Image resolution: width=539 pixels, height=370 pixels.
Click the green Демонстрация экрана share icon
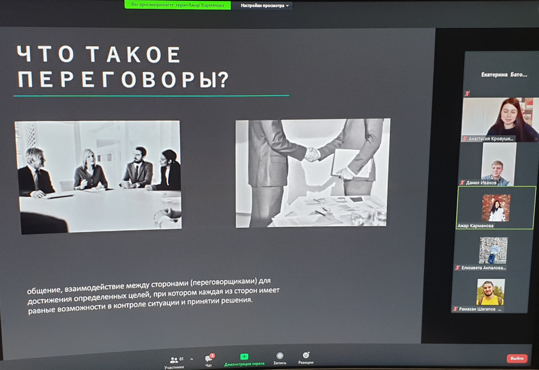pyautogui.click(x=244, y=357)
